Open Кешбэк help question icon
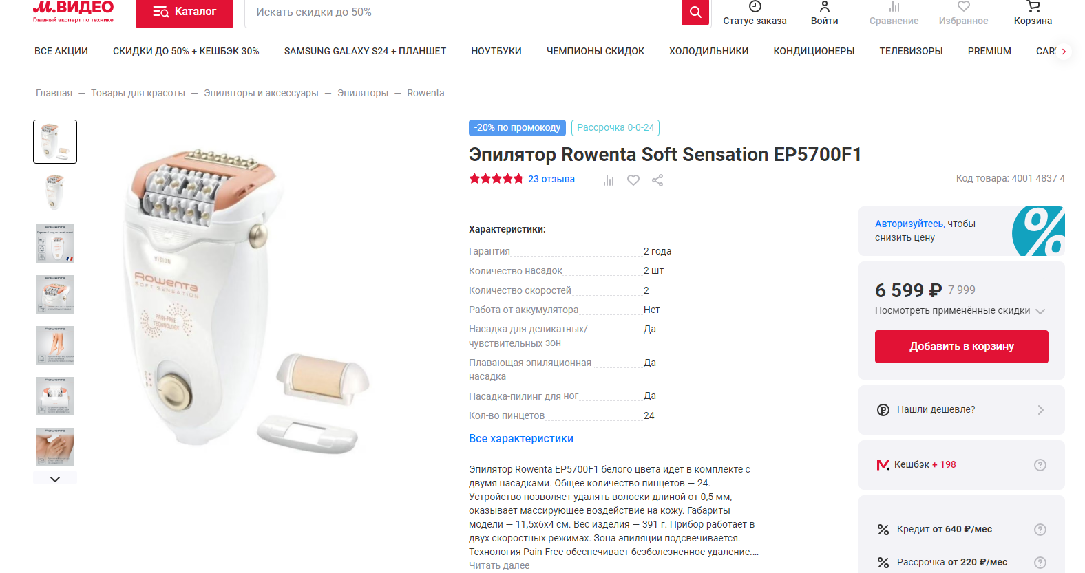This screenshot has width=1085, height=573. (x=1040, y=465)
